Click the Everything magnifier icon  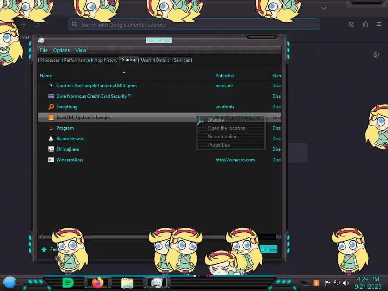coord(51,107)
